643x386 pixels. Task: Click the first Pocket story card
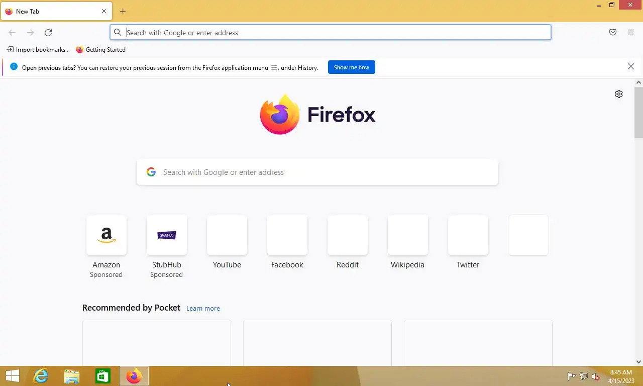[157, 343]
